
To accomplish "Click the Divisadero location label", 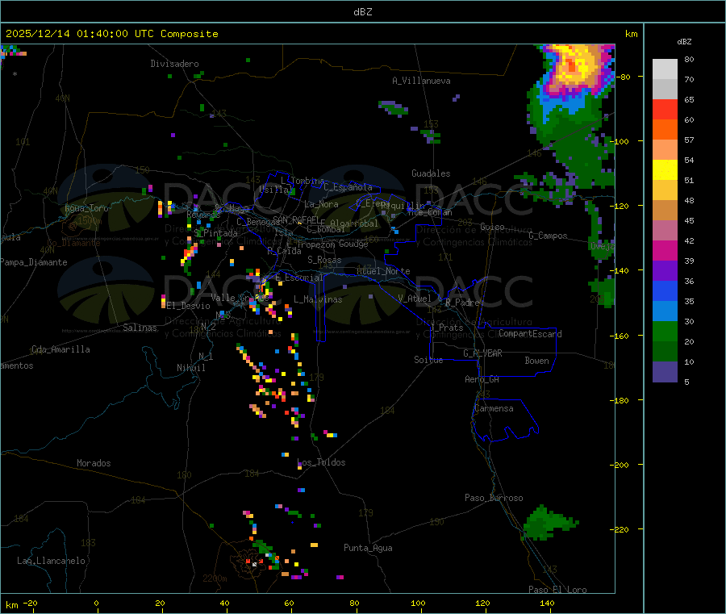I will (x=174, y=64).
